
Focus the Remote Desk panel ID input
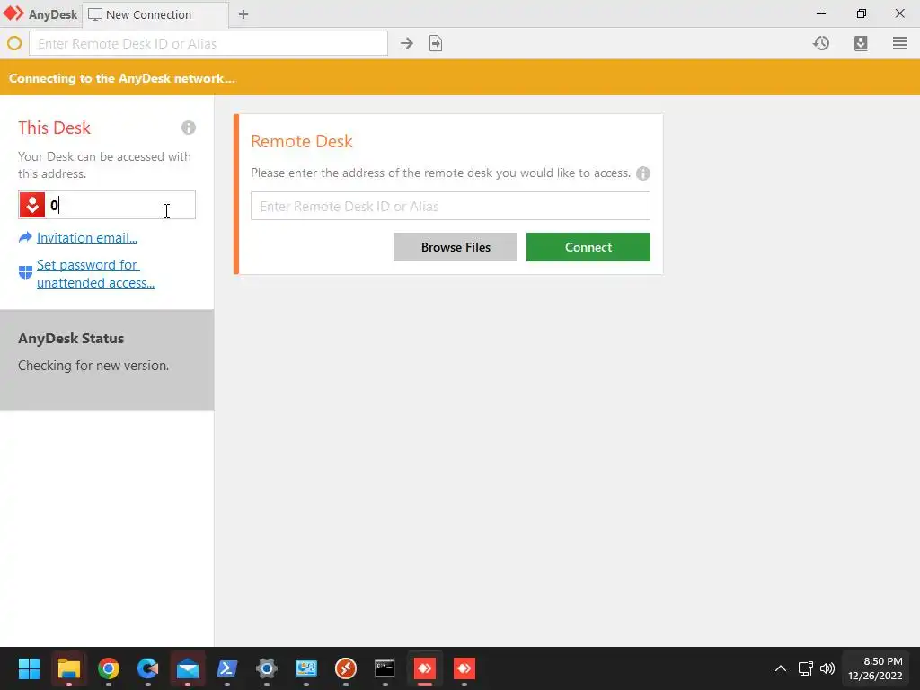click(x=450, y=206)
